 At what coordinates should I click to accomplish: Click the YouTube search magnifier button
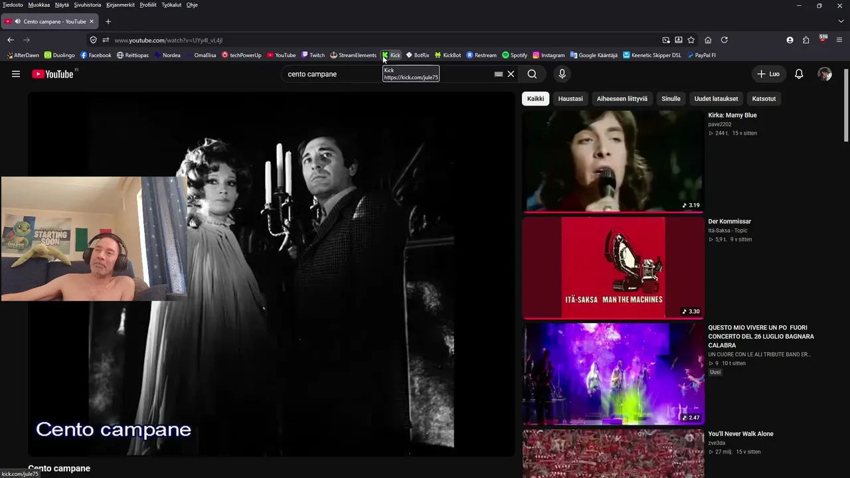pyautogui.click(x=532, y=74)
